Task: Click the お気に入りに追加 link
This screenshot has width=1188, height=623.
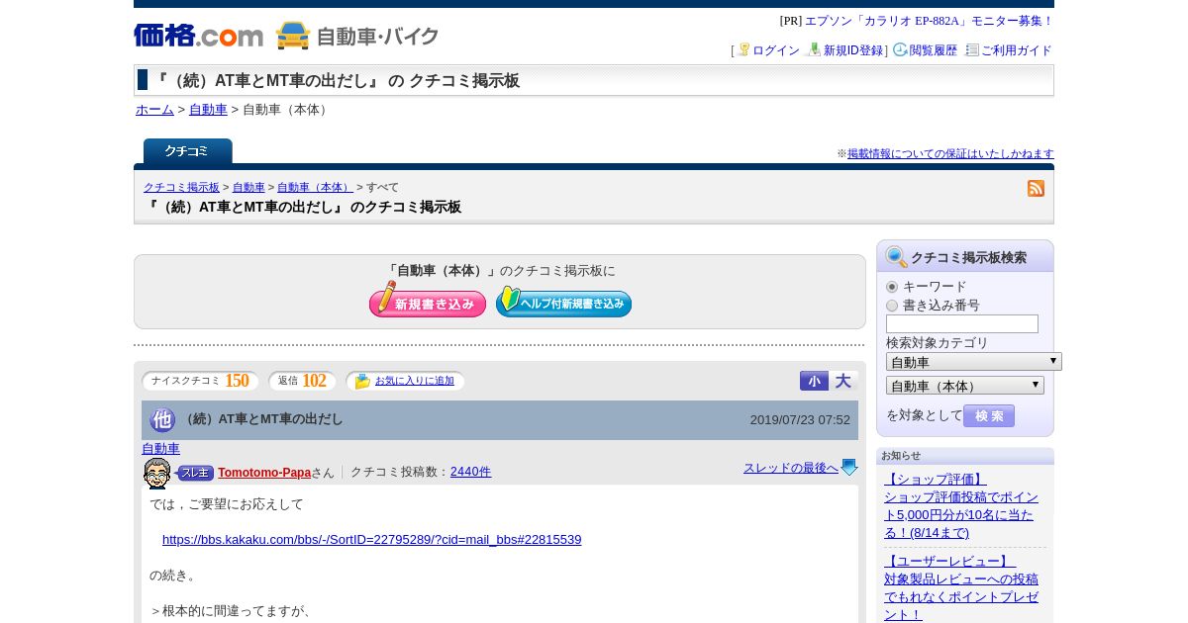Action: pyautogui.click(x=415, y=381)
